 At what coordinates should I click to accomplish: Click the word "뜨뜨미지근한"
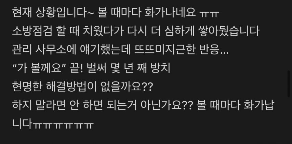pyautogui.click(x=164, y=50)
